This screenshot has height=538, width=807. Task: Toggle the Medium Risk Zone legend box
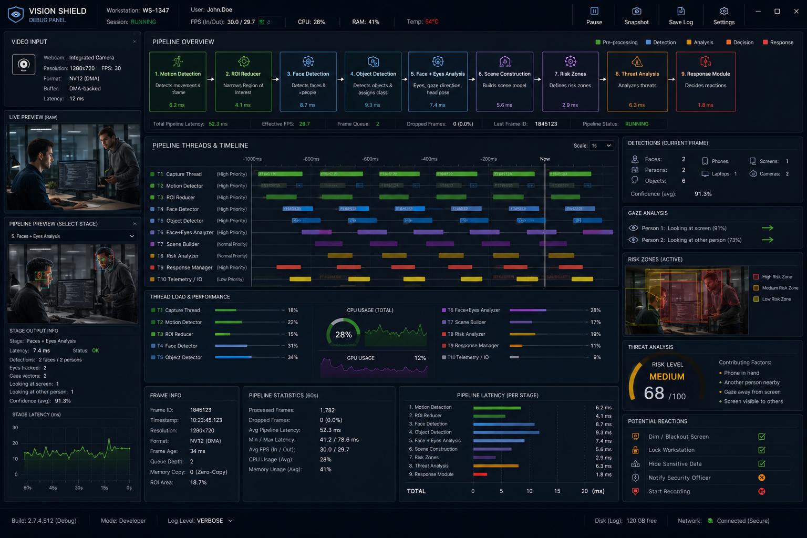click(x=756, y=288)
